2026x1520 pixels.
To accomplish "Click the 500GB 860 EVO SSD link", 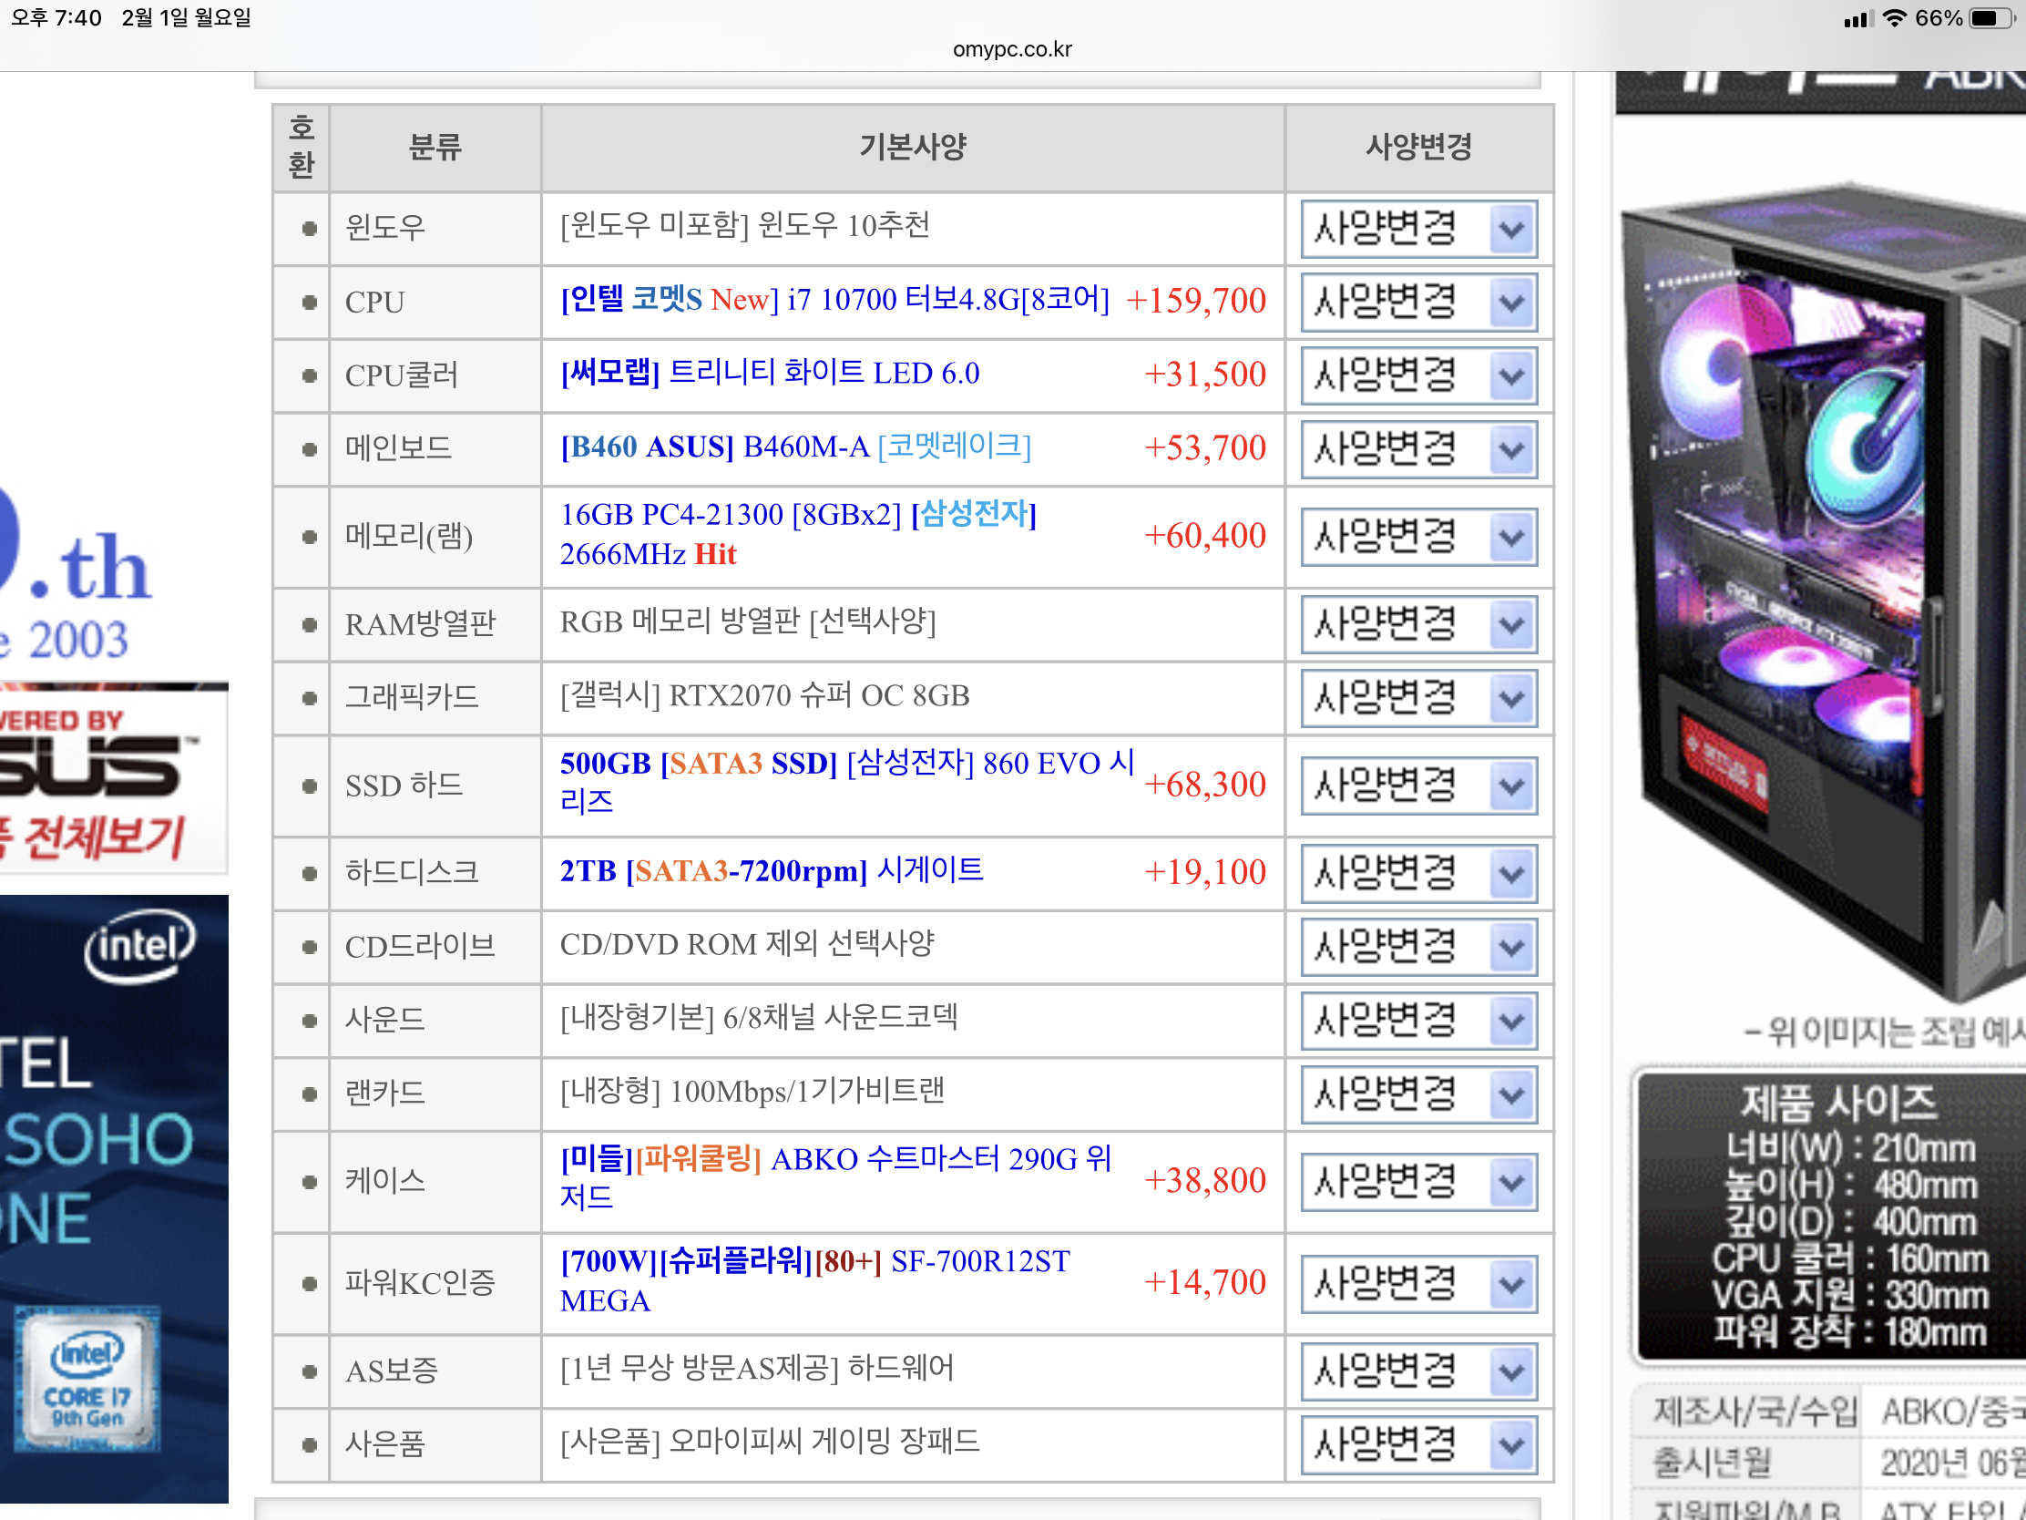I will tap(847, 783).
